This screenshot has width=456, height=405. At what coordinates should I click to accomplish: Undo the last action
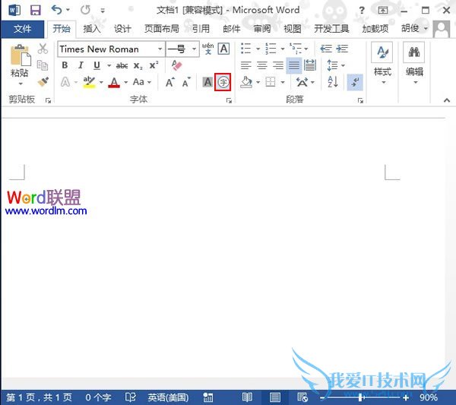57,10
